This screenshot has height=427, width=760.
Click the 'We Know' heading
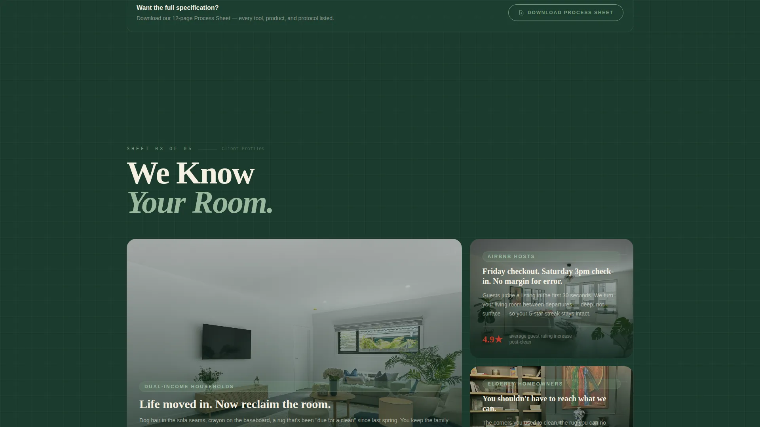click(x=190, y=173)
